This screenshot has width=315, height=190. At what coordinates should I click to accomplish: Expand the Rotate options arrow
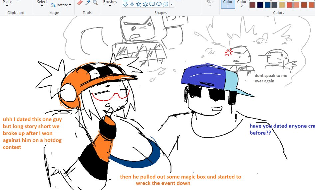pyautogui.click(x=70, y=5)
